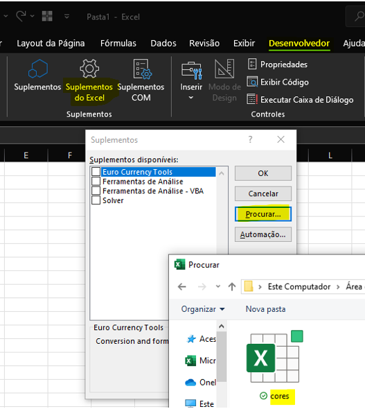Open Suplementos do Excel gear button

tap(89, 80)
